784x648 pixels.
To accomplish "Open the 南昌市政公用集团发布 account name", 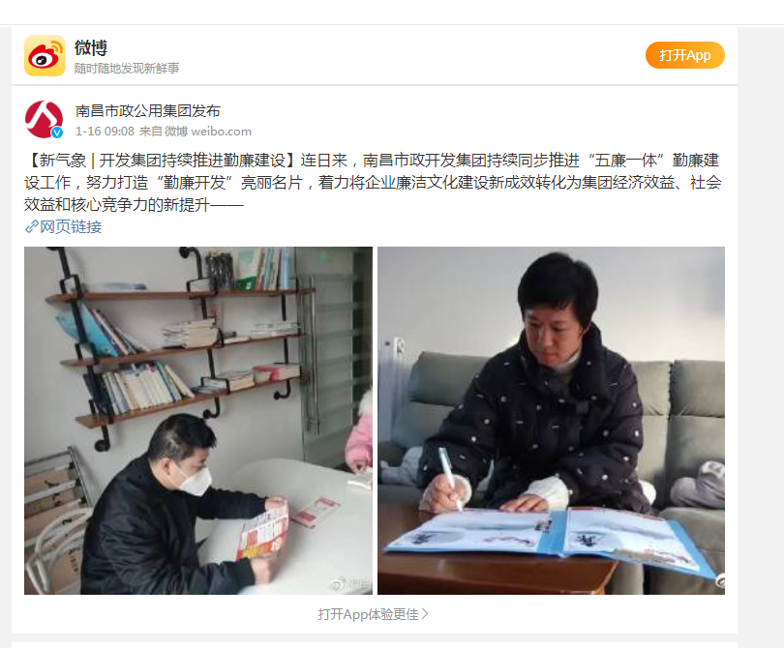I will tap(148, 111).
